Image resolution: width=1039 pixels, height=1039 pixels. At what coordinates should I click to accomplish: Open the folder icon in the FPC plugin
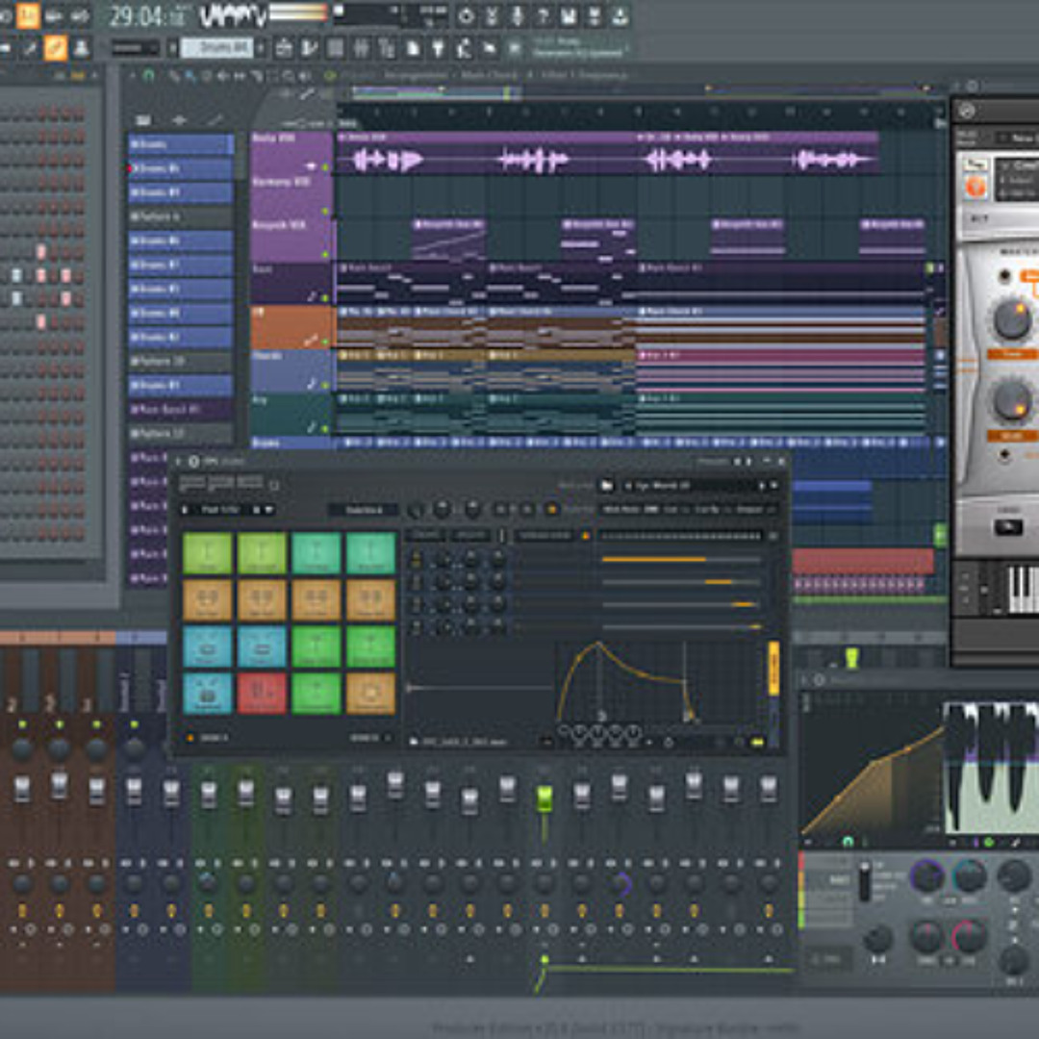pyautogui.click(x=606, y=486)
